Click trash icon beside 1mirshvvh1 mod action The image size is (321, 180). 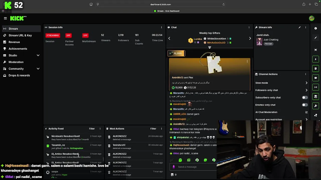(109, 146)
